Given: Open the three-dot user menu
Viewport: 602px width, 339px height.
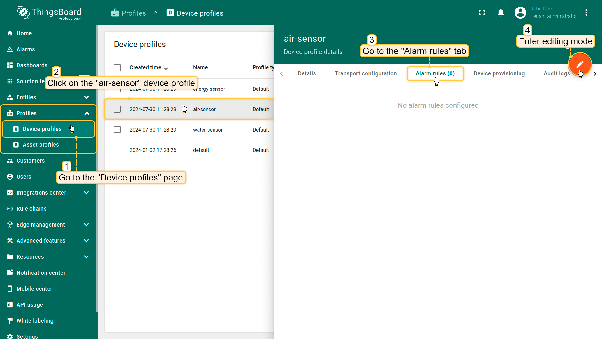Looking at the screenshot, I should [586, 13].
